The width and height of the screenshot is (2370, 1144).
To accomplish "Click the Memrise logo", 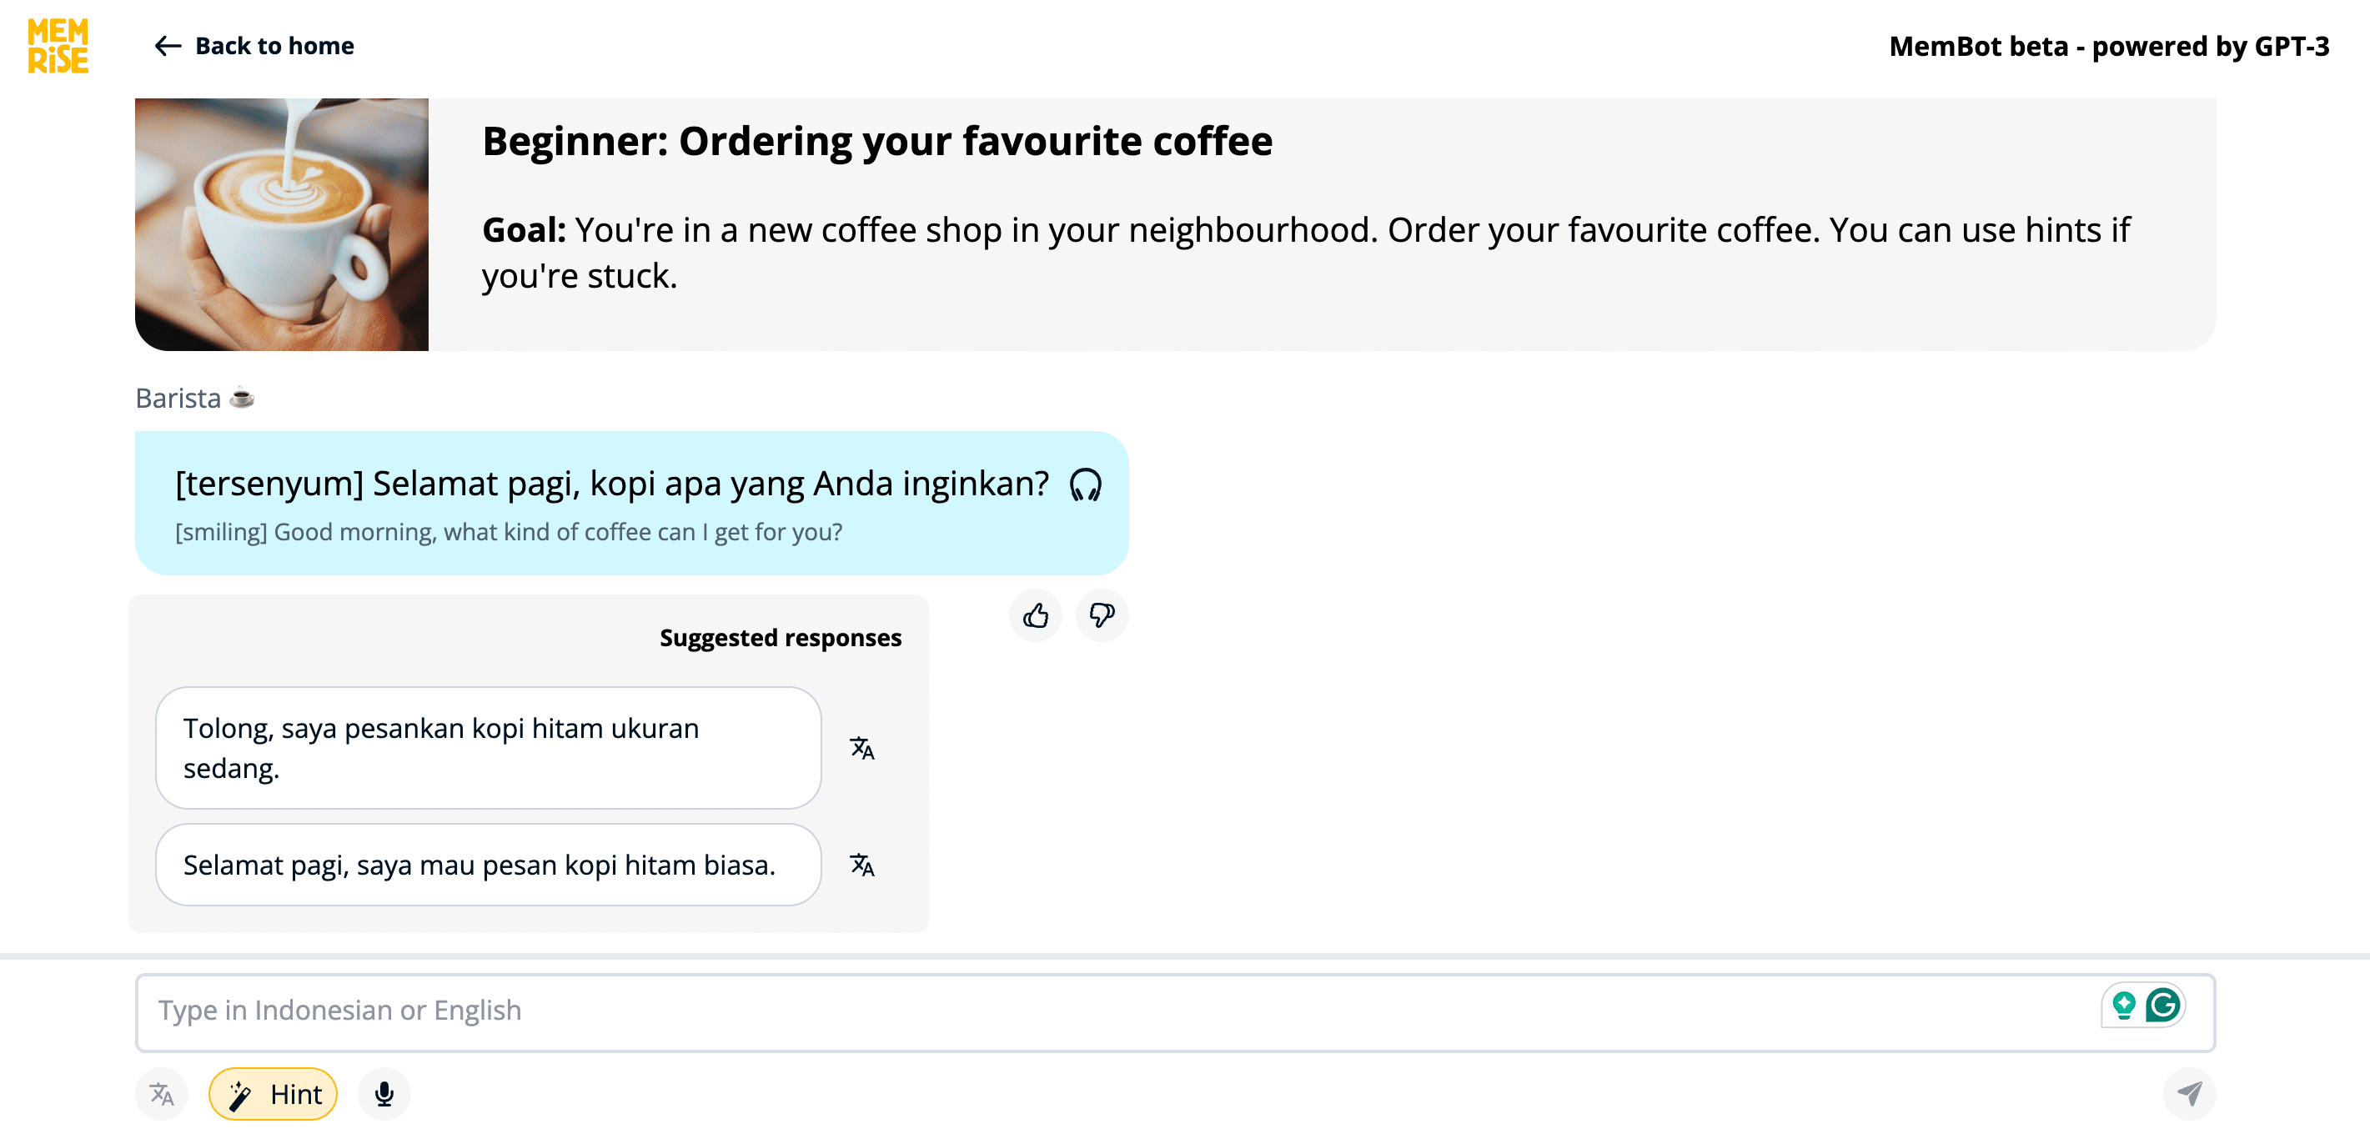I will [58, 46].
